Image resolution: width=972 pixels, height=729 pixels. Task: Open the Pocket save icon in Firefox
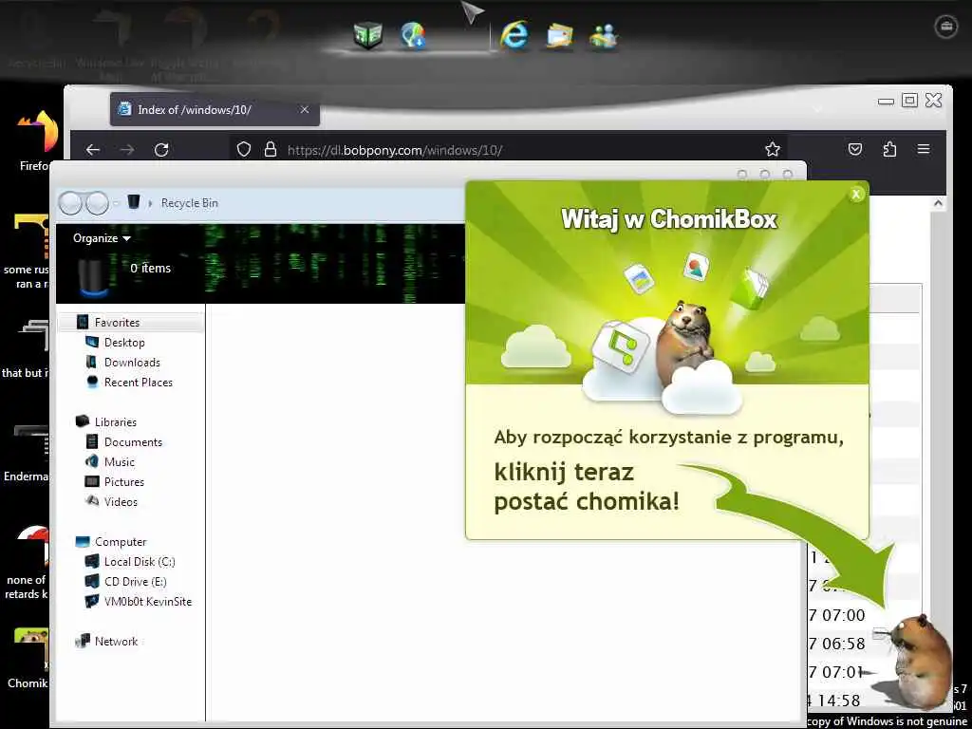tap(855, 149)
